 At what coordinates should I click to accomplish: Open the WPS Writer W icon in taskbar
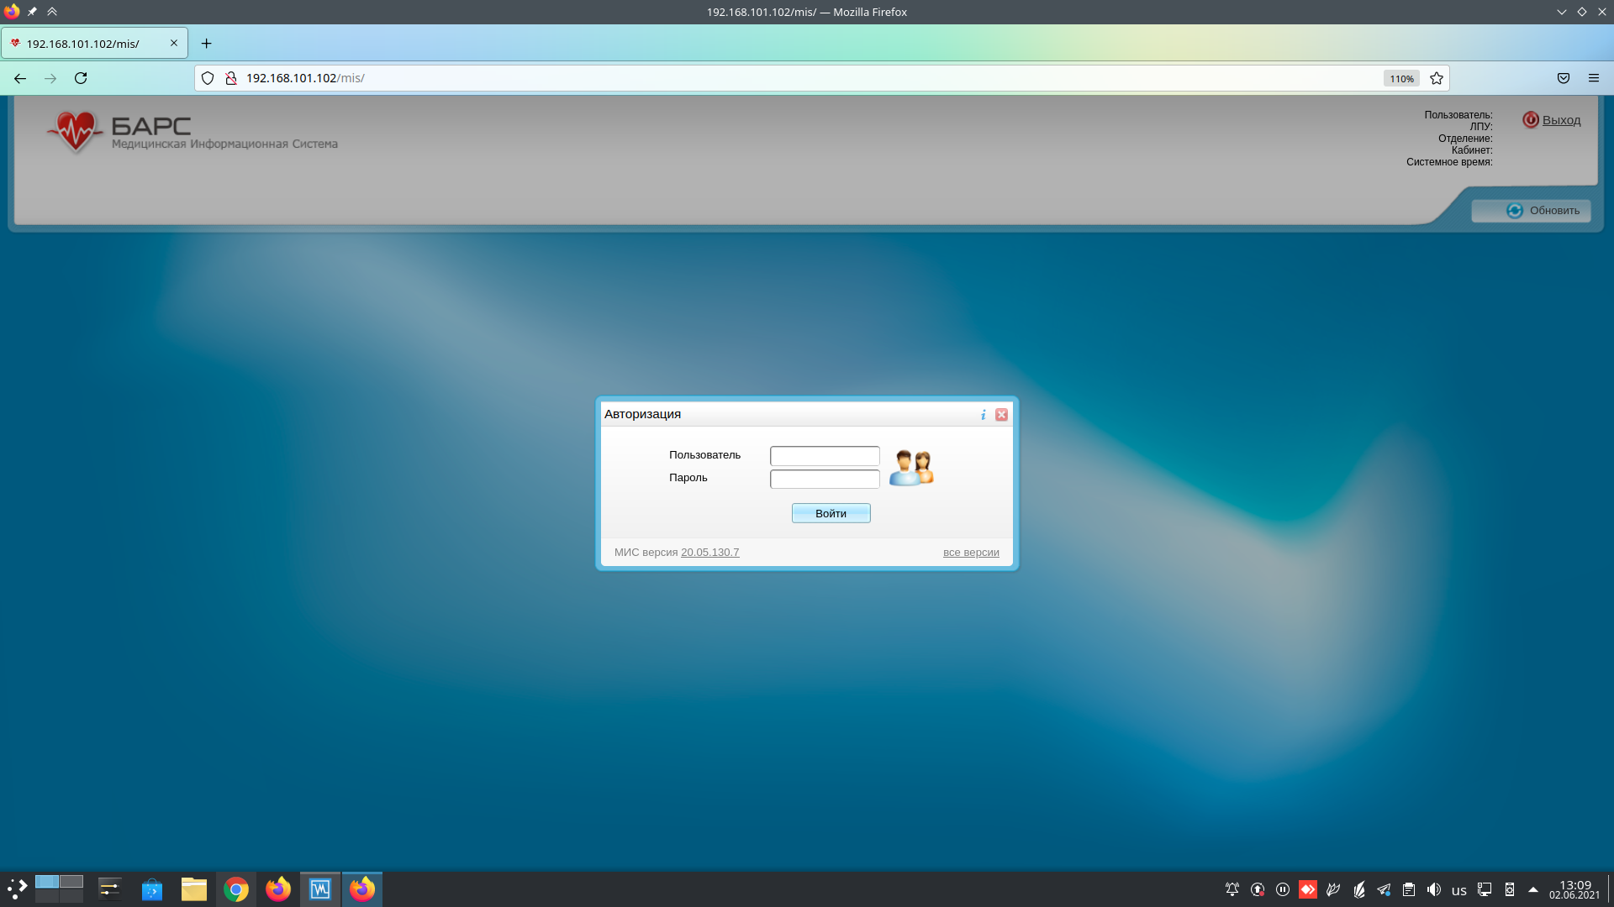(320, 889)
